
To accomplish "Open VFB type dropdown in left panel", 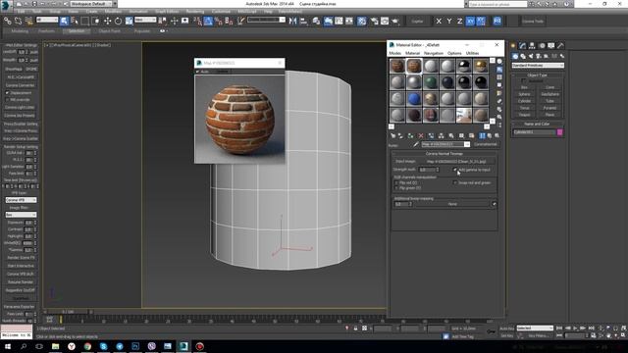I will [21, 200].
